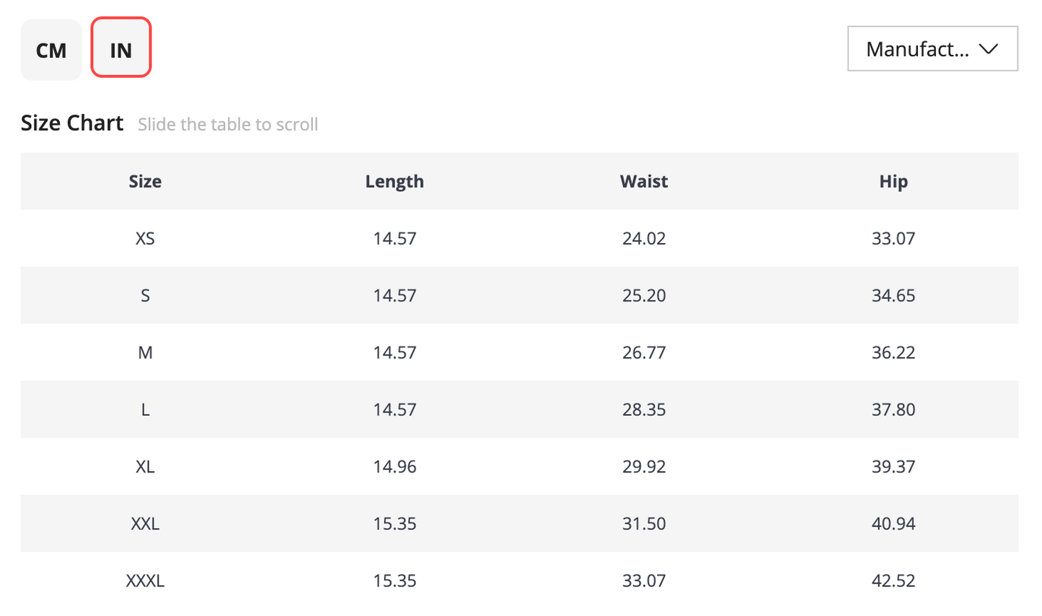Click 'Slide the table to scroll' hint

228,125
